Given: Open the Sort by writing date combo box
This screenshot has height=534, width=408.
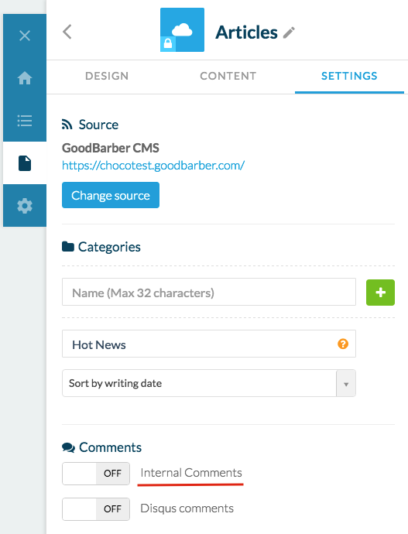Looking at the screenshot, I should pos(209,383).
